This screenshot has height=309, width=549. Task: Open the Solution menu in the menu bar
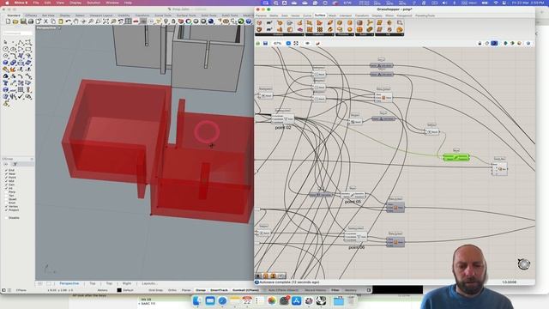[x=94, y=3]
